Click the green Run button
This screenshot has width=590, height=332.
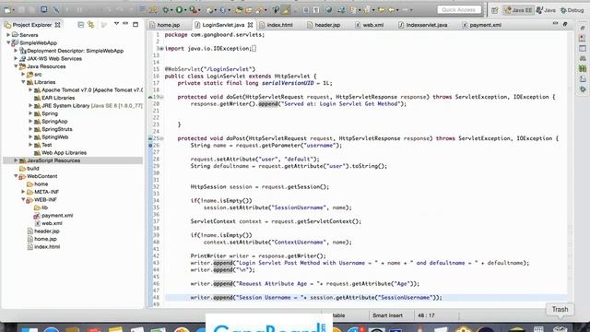[x=180, y=10]
